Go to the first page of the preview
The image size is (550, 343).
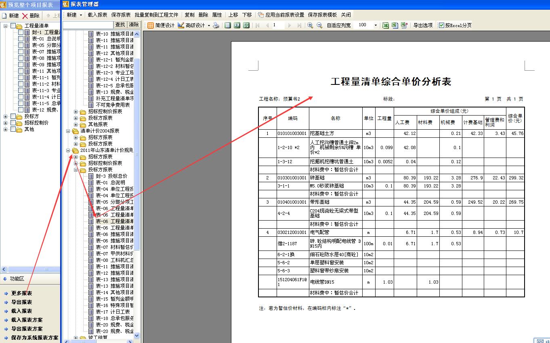[x=258, y=25]
